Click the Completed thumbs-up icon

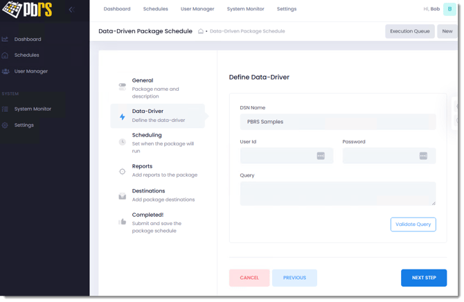[x=122, y=222]
